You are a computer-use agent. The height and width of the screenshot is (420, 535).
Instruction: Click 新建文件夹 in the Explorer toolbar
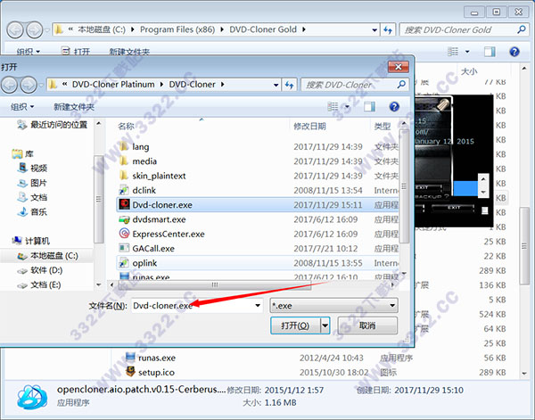(129, 52)
